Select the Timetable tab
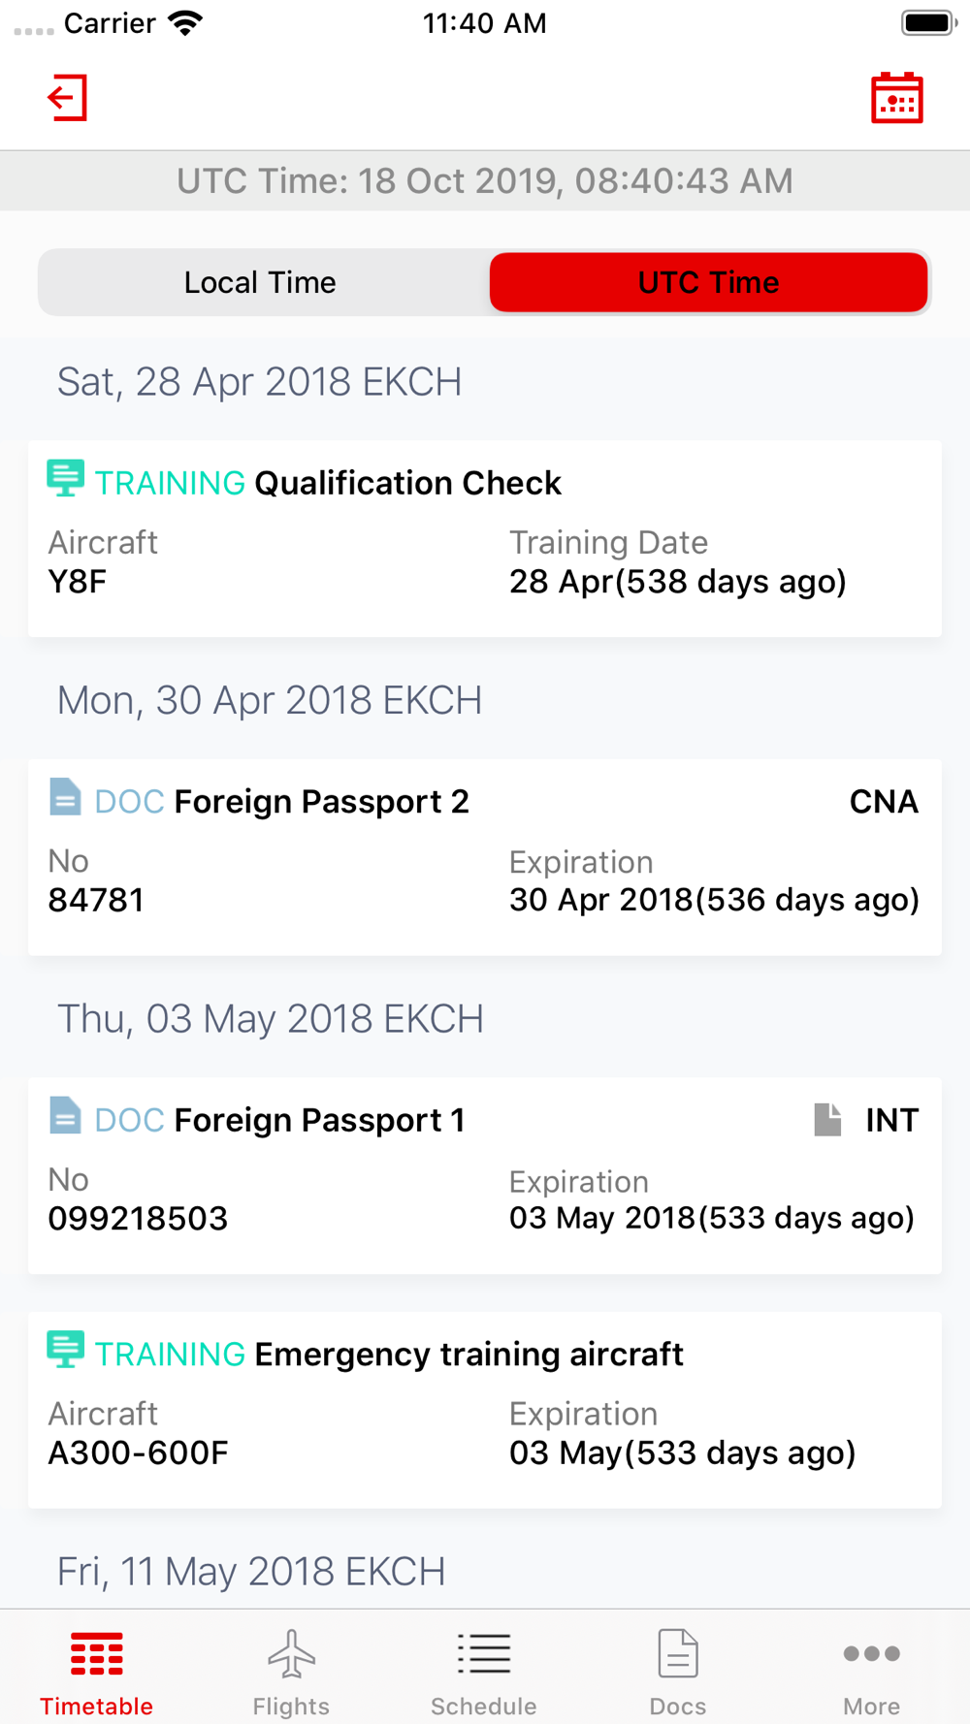Screen dimensions: 970x1724 (96, 1672)
